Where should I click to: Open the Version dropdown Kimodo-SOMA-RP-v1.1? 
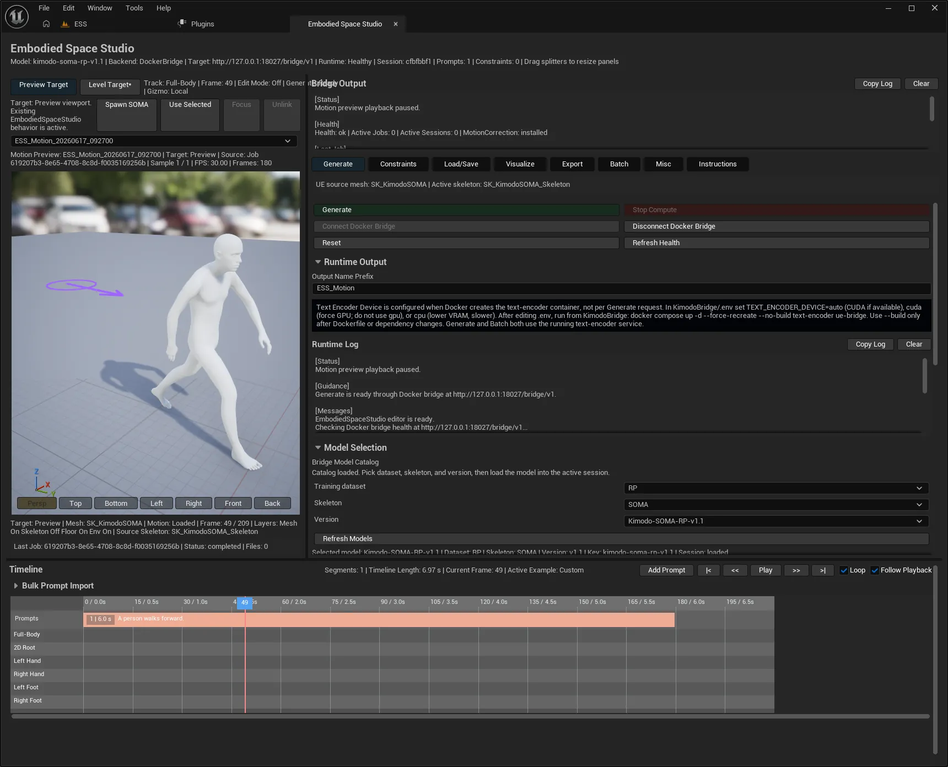[x=776, y=521]
